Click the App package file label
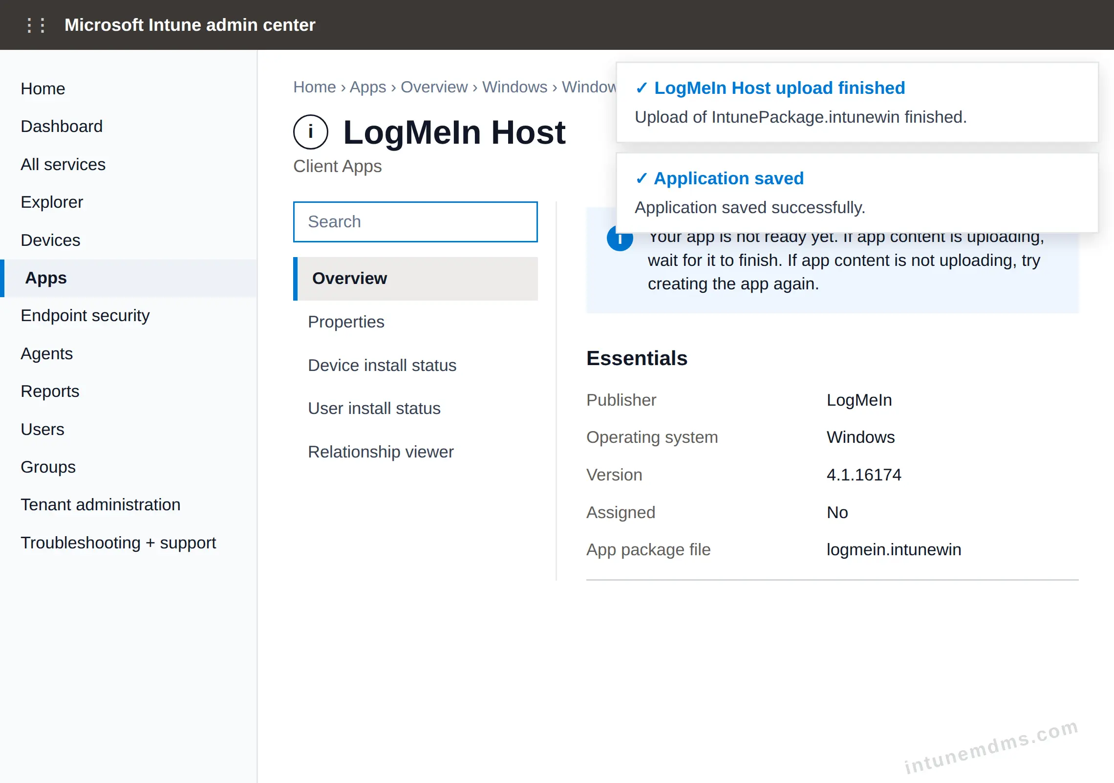 (648, 549)
